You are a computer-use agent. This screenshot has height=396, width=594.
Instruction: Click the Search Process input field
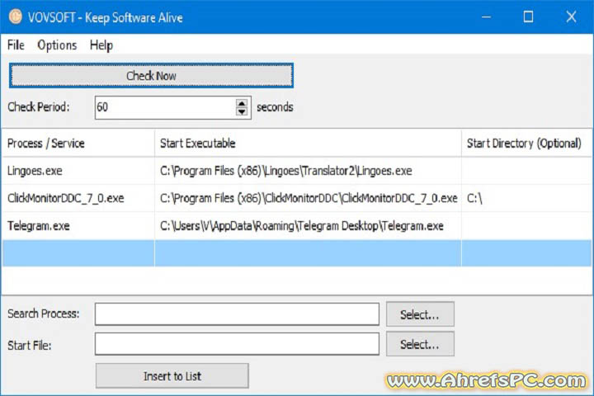[237, 313]
